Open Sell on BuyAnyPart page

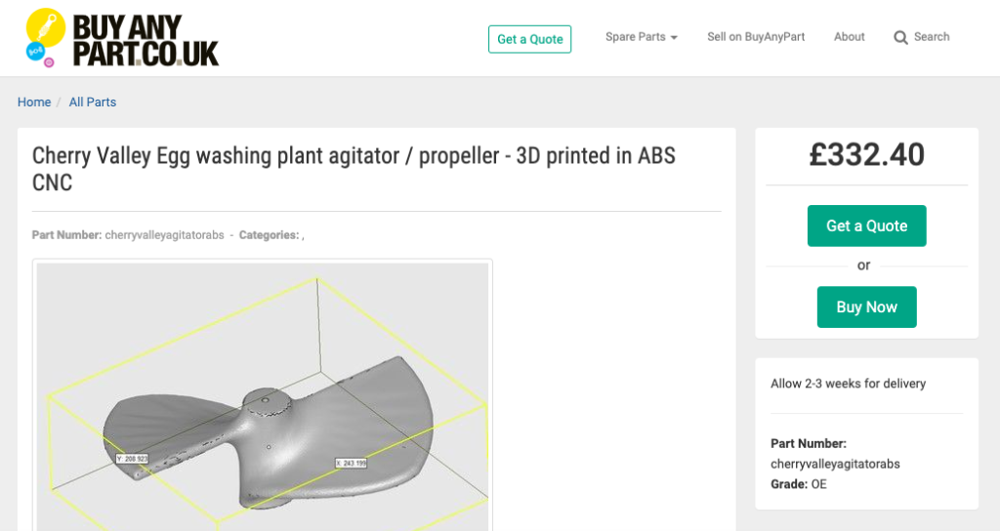point(756,37)
